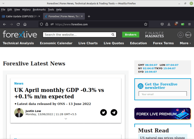Screen dimensions: 194x139
Task: Go back using browser back arrow
Action: tap(5, 24)
